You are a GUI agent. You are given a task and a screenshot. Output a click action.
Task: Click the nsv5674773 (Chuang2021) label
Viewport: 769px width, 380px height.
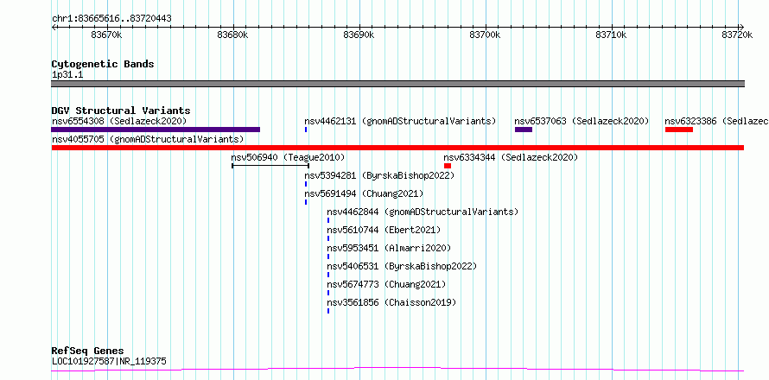pos(386,284)
